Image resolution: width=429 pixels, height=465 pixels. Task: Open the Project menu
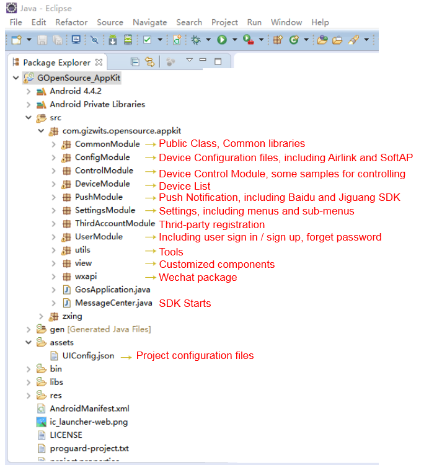[x=224, y=22]
